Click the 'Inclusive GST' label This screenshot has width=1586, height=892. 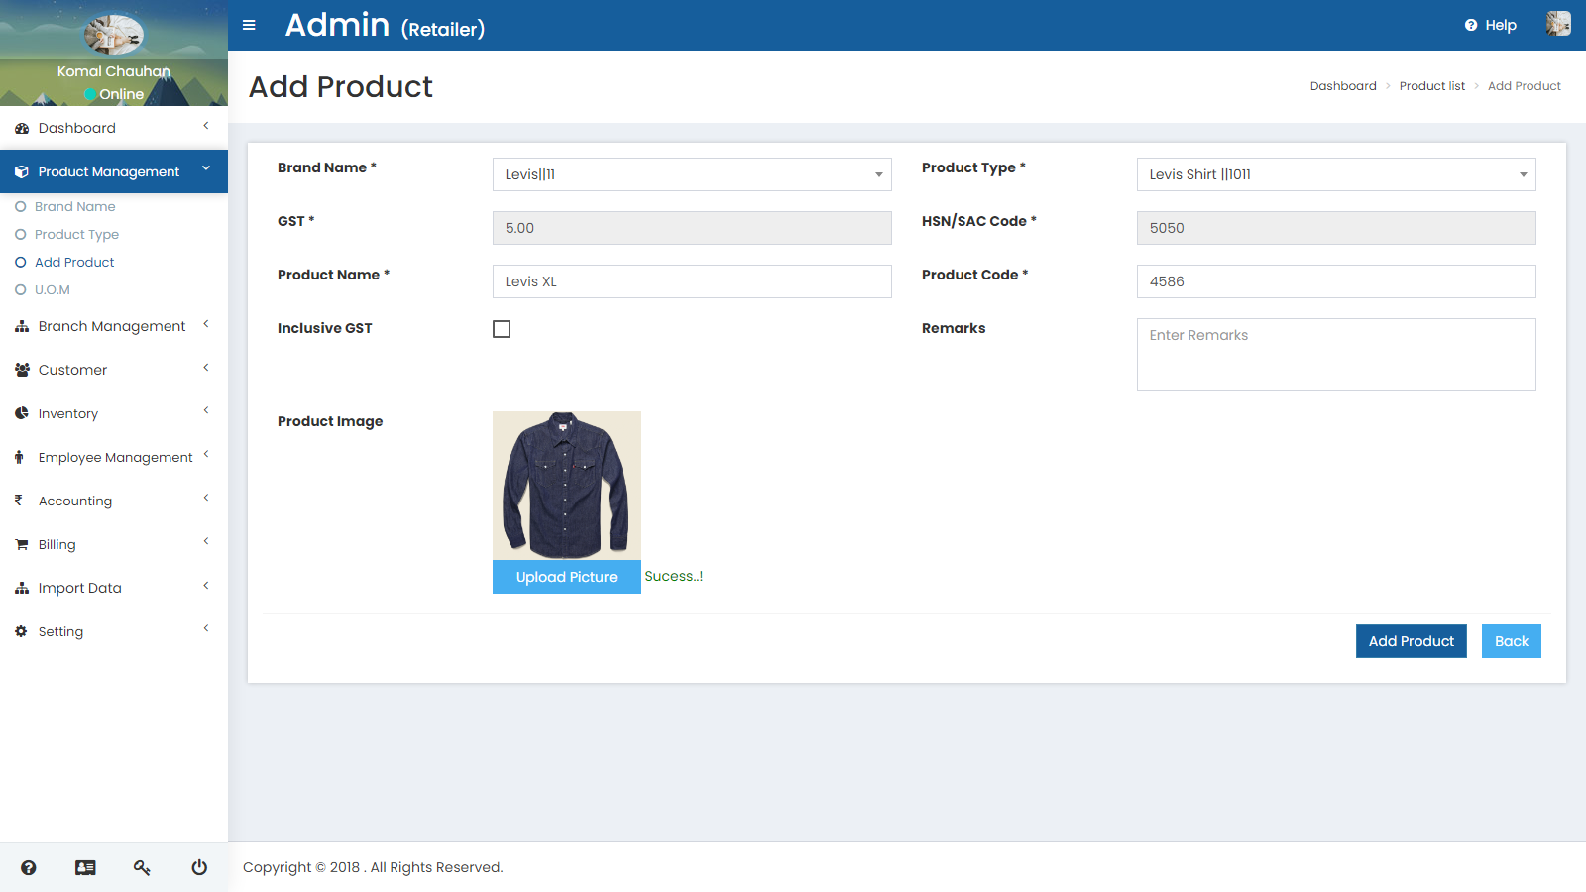pos(325,328)
